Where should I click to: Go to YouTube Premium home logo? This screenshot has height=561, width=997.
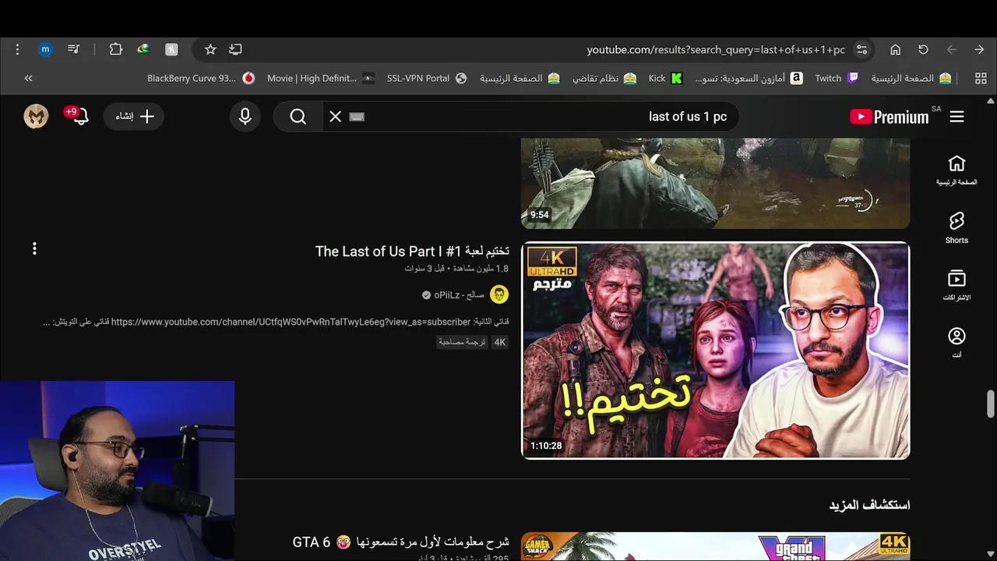click(x=890, y=117)
